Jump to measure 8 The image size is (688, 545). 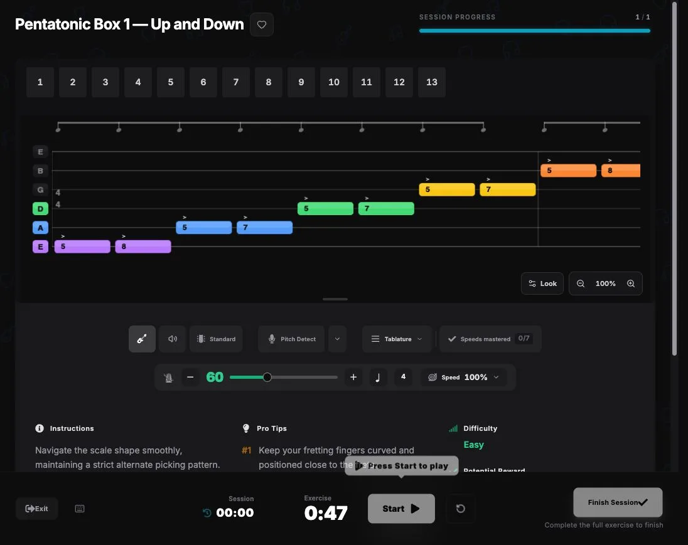(269, 82)
